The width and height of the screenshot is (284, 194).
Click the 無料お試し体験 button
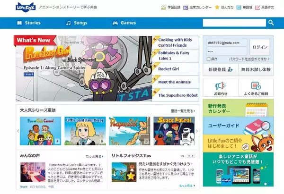click(256, 69)
